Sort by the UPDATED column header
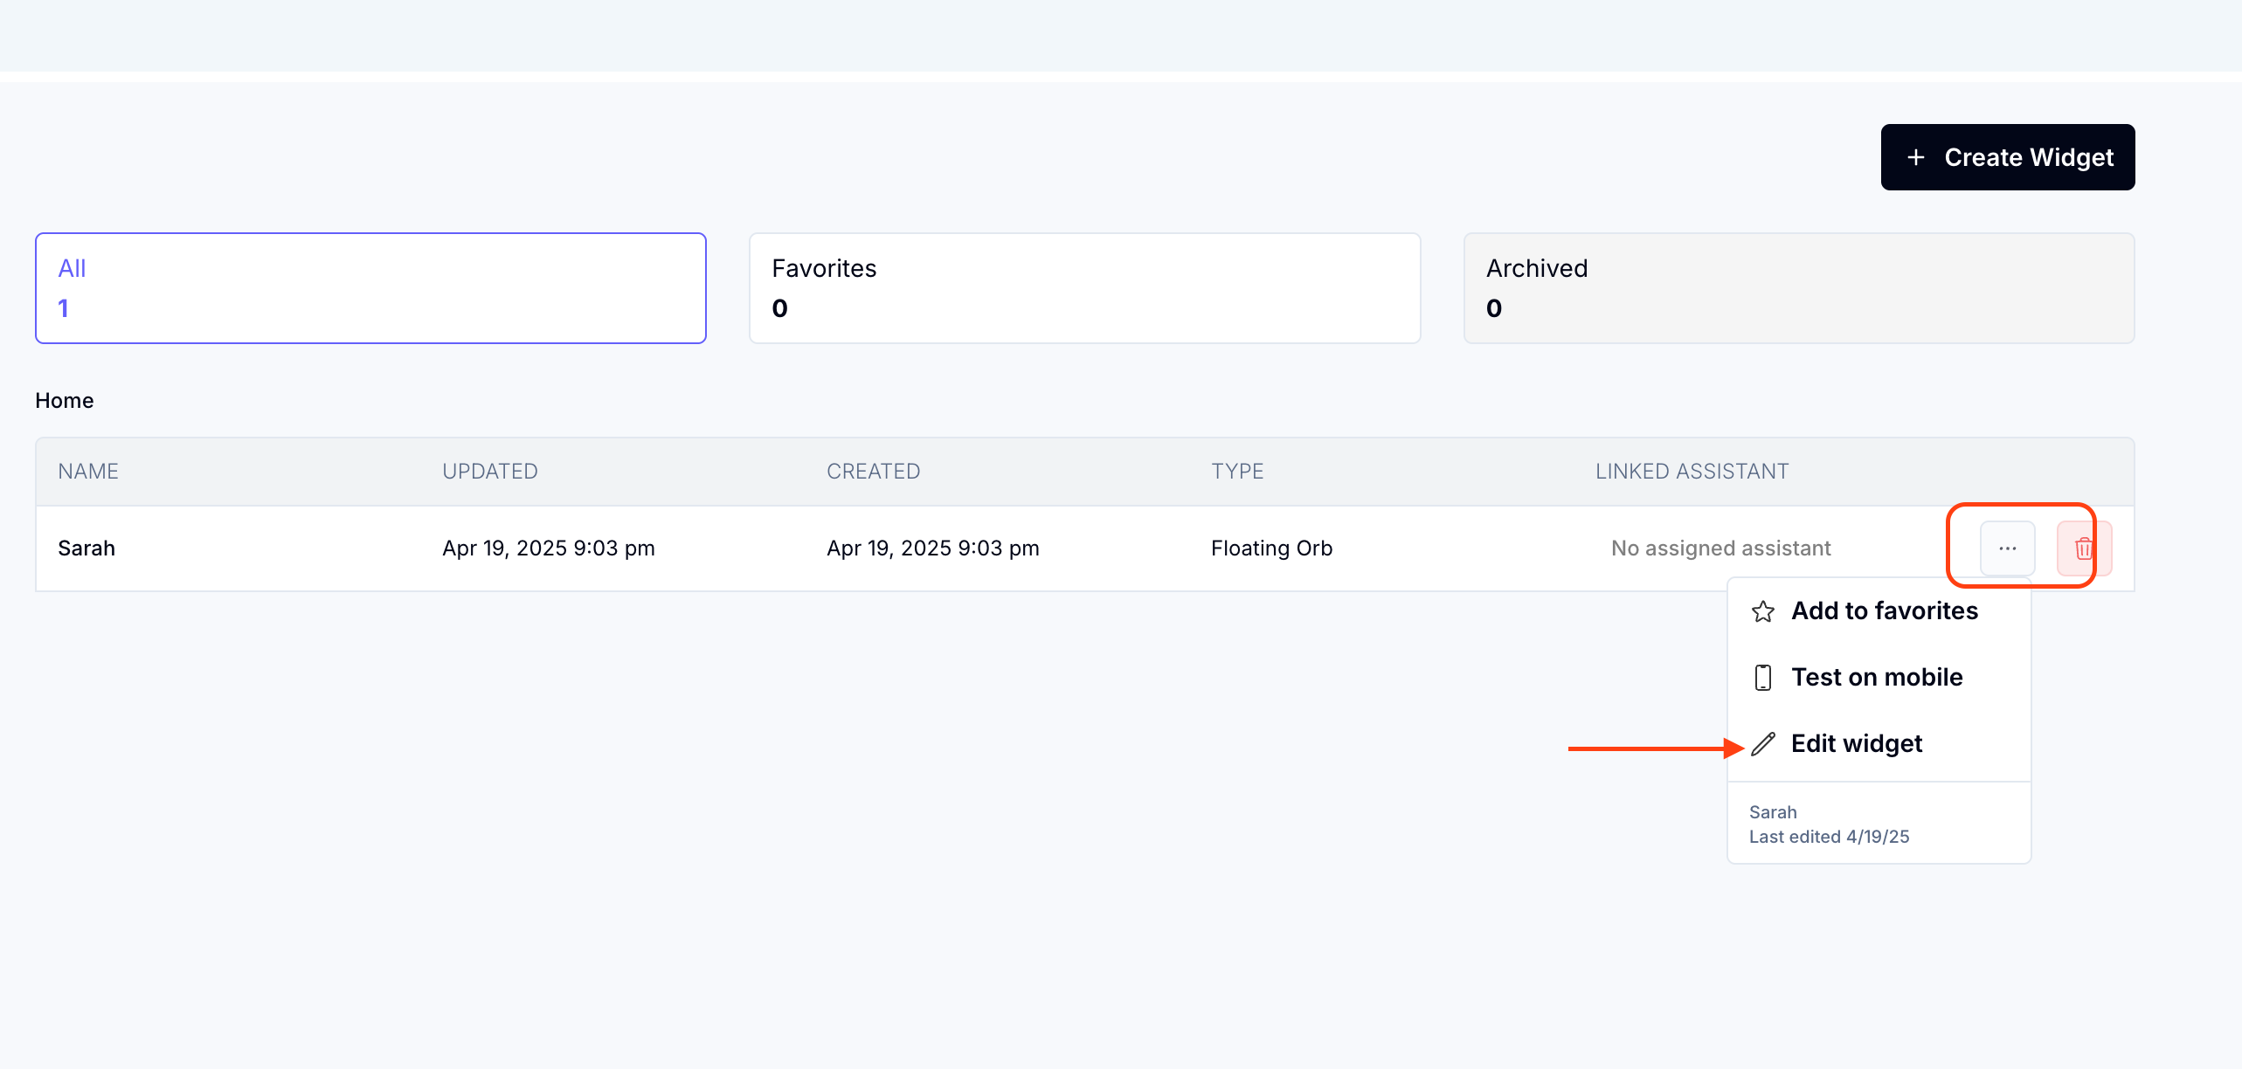Viewport: 2242px width, 1069px height. coord(489,472)
